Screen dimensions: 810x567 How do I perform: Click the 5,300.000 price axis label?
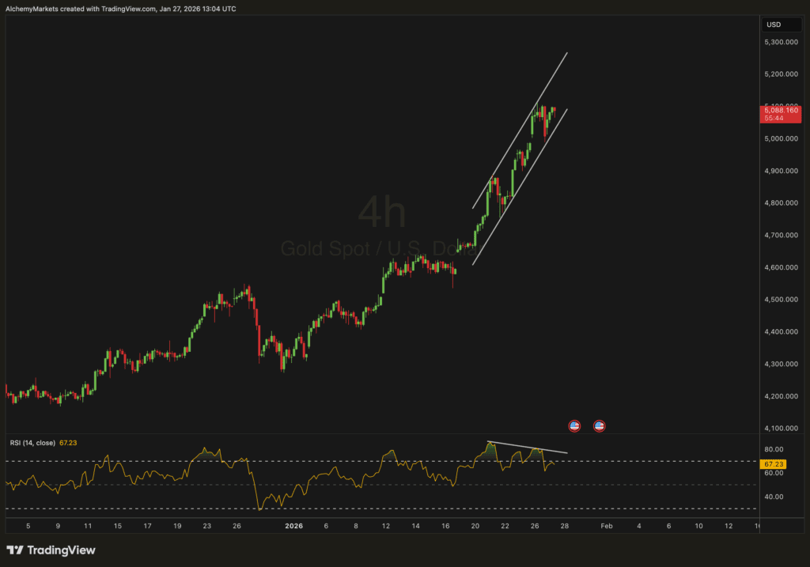click(x=779, y=42)
